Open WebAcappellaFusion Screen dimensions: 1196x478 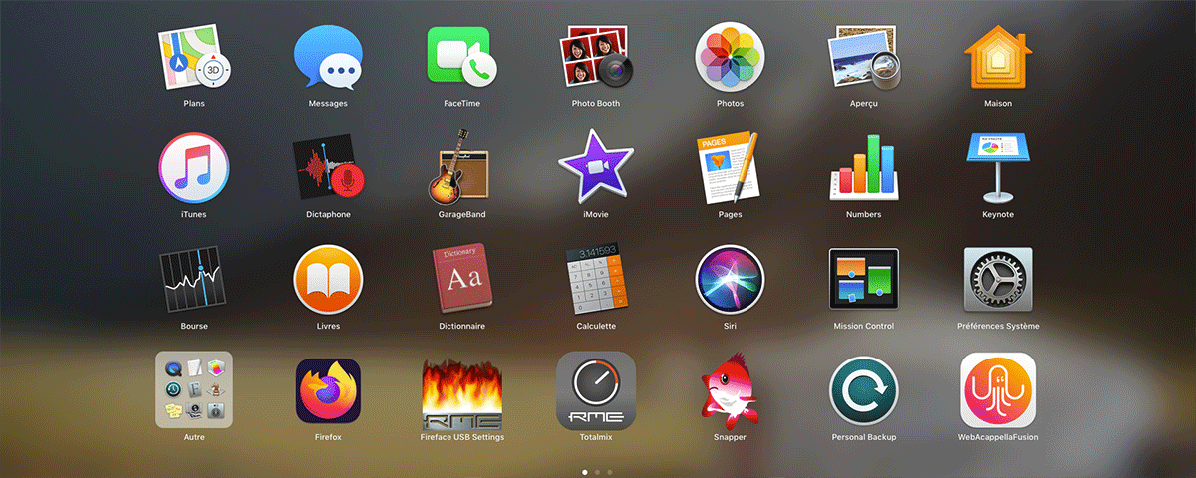[x=998, y=389]
